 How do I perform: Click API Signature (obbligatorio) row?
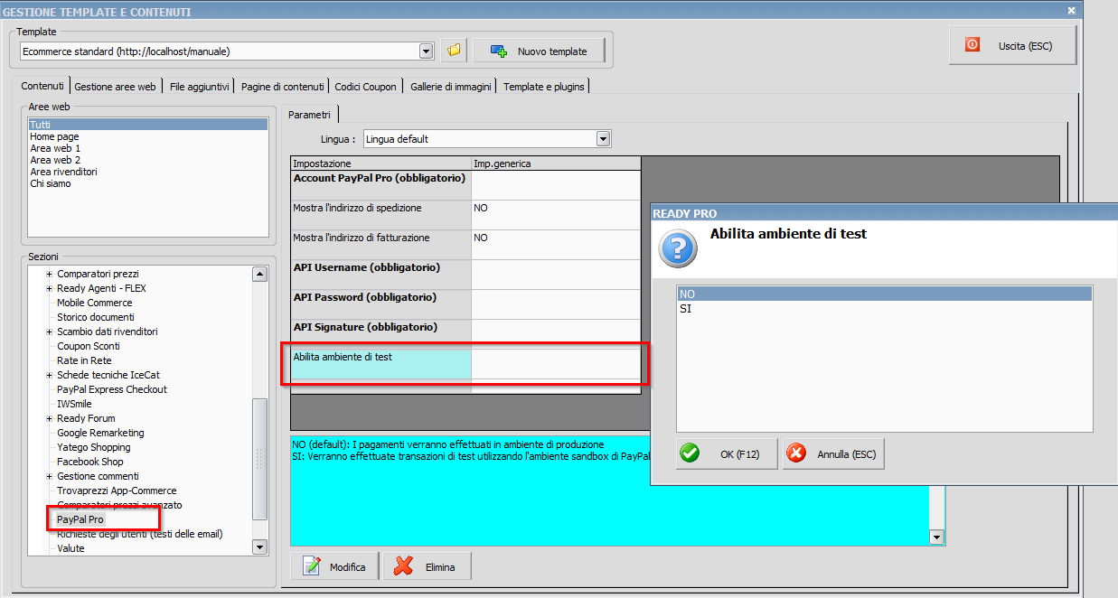click(x=465, y=334)
